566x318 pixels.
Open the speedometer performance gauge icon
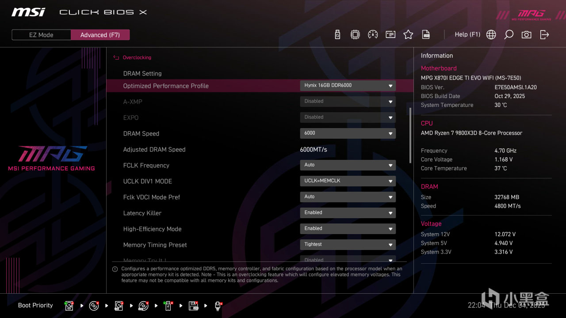click(373, 34)
